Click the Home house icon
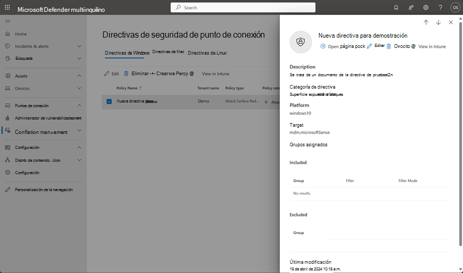Screen dimensions: 463x273 8,33
